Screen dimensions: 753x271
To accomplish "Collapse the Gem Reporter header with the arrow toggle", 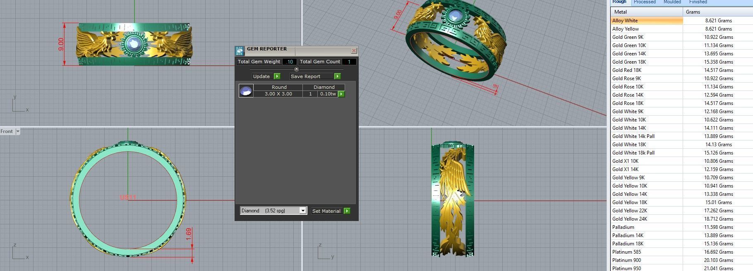I will click(296, 69).
